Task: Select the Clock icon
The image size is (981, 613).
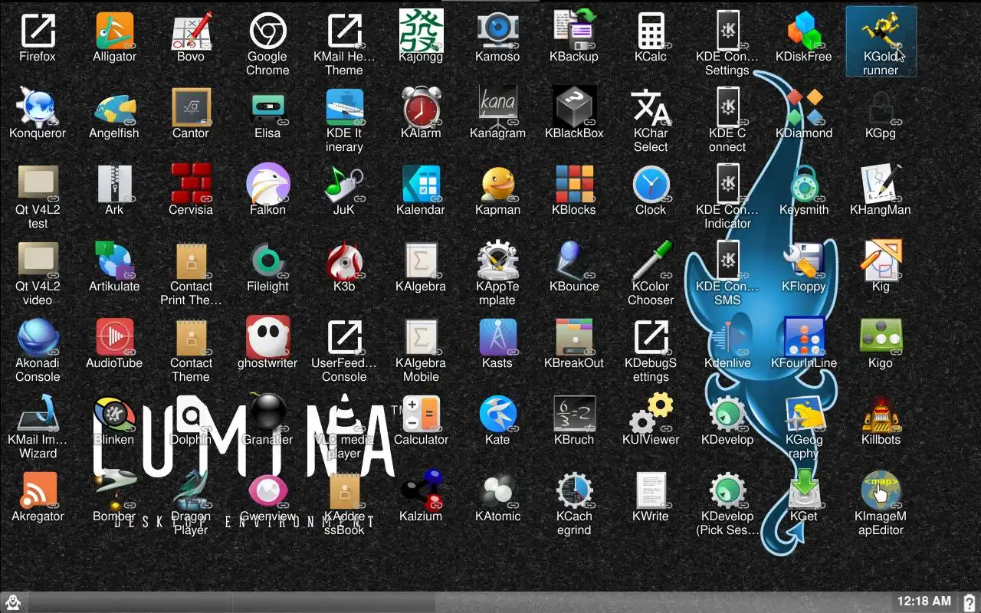Action: pos(651,184)
